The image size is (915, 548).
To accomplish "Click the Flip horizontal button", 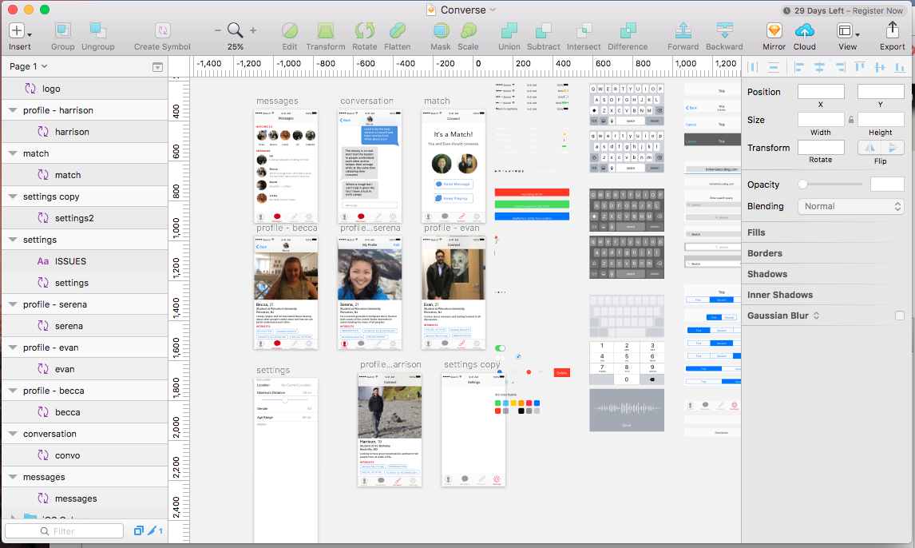I will (x=869, y=148).
